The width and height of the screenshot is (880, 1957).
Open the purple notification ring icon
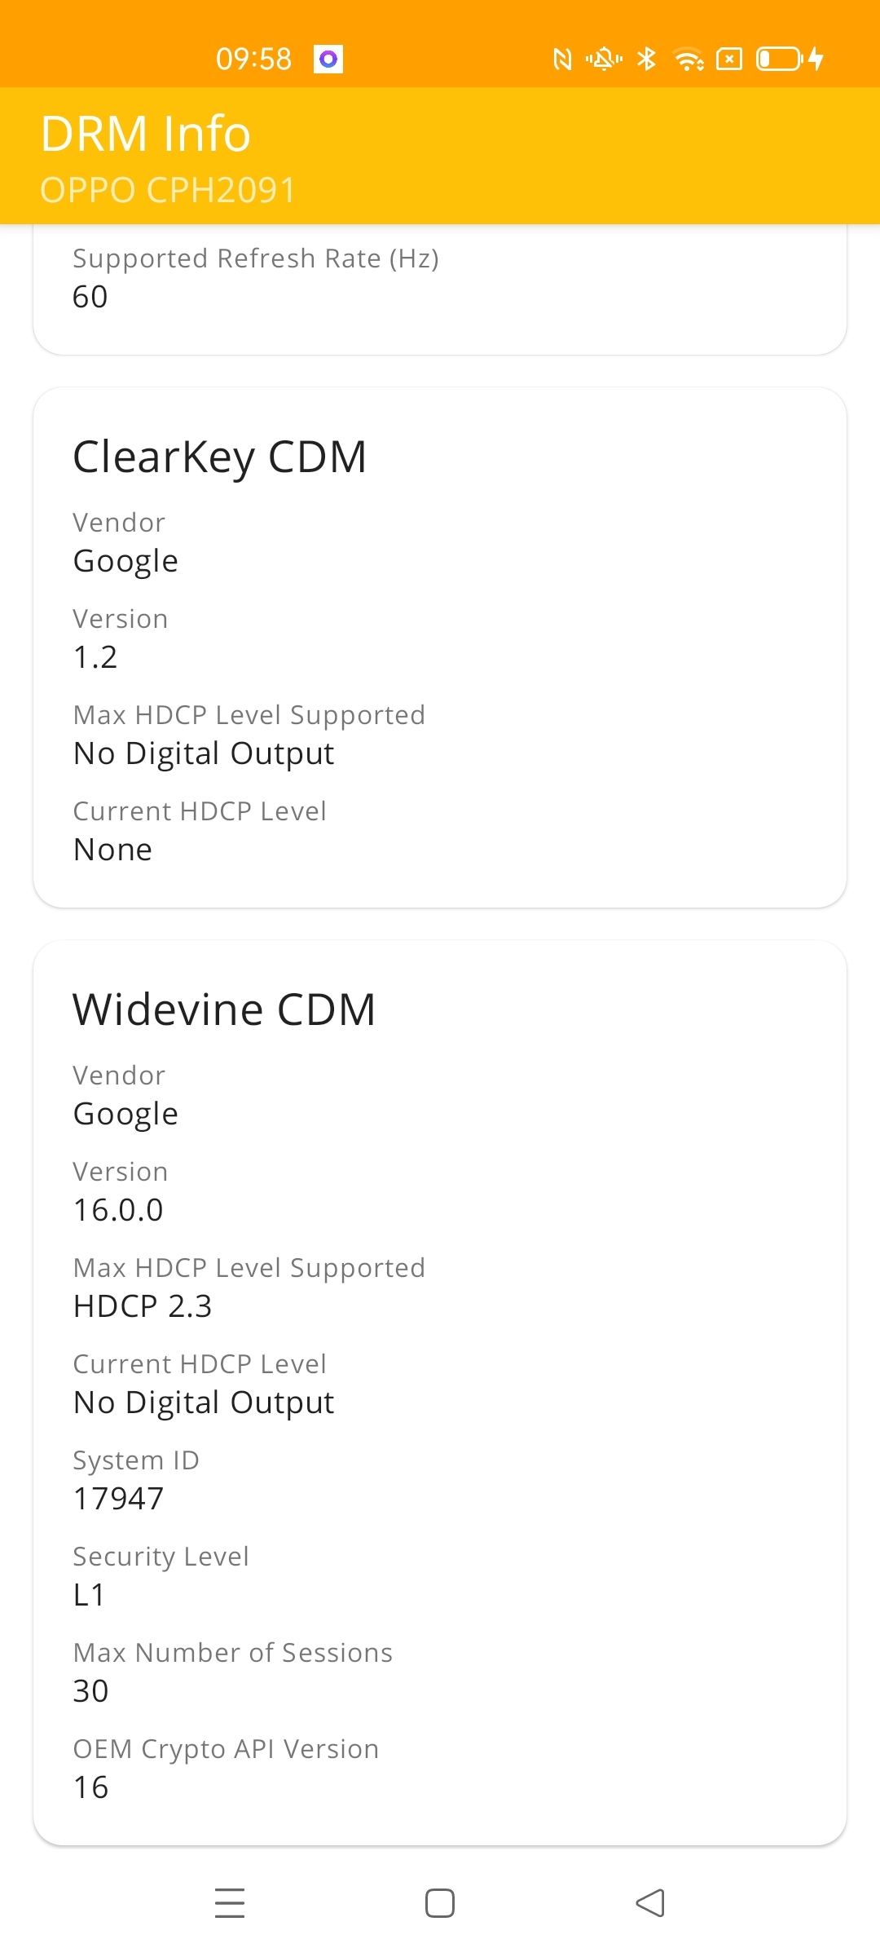click(x=329, y=58)
